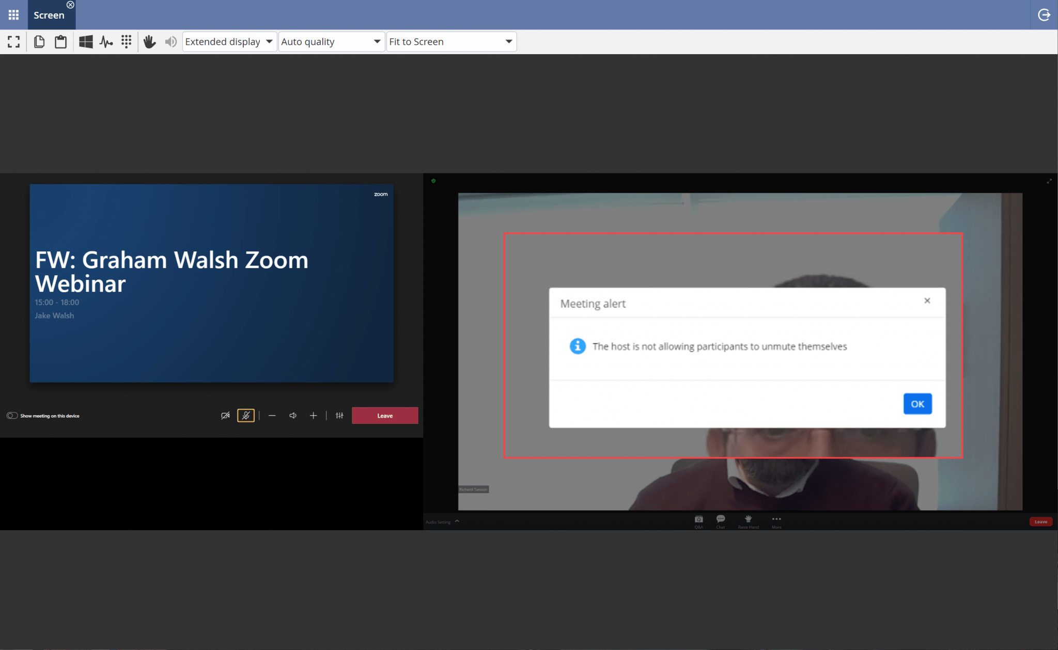Image resolution: width=1058 pixels, height=650 pixels.
Task: Increase volume with the plus button
Action: coord(313,416)
